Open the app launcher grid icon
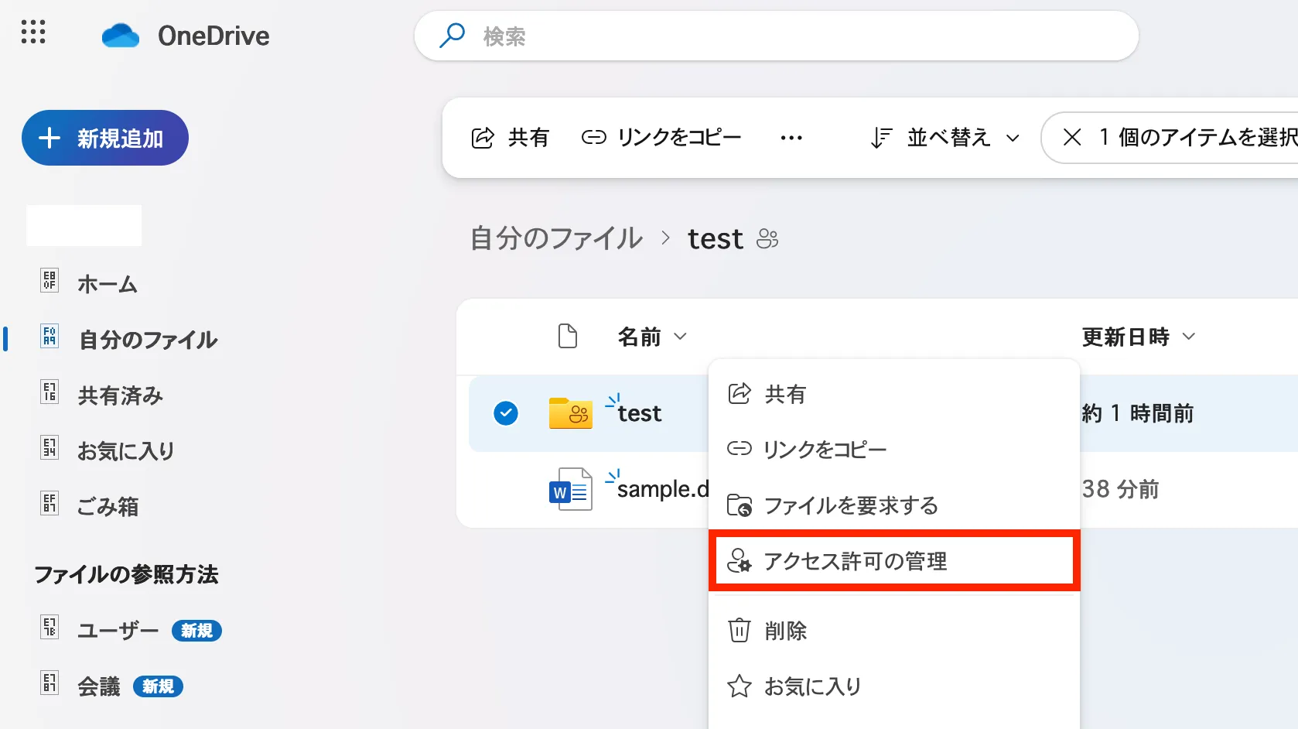 click(x=33, y=33)
